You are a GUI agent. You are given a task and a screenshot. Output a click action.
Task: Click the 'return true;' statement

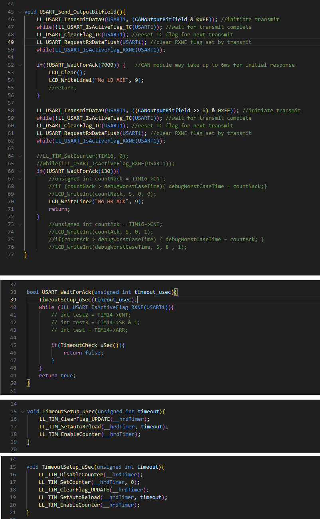point(57,376)
